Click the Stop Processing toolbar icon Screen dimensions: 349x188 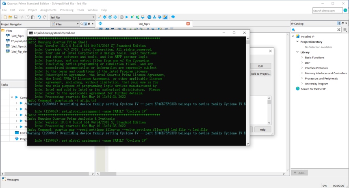click(121, 17)
